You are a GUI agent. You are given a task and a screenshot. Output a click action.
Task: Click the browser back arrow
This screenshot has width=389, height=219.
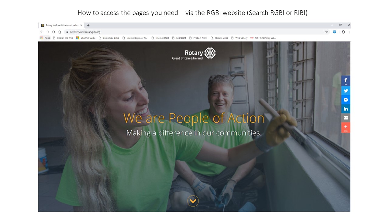tap(42, 32)
